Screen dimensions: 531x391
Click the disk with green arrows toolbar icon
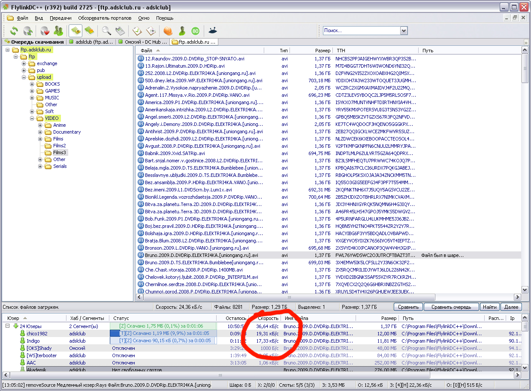click(x=28, y=31)
